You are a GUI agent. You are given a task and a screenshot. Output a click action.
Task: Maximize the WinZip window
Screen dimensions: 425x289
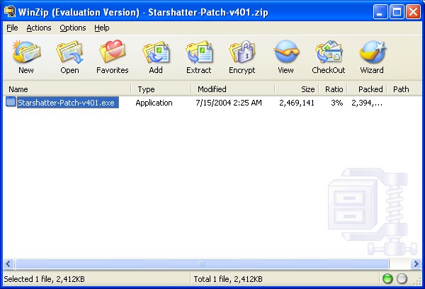[397, 11]
